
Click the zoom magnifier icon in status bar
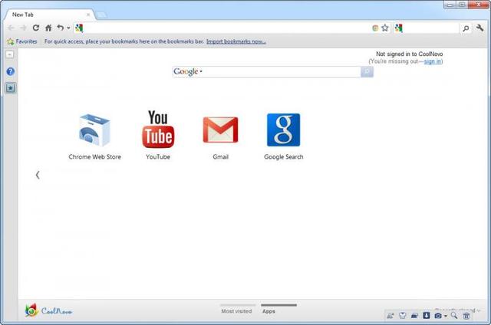click(454, 316)
